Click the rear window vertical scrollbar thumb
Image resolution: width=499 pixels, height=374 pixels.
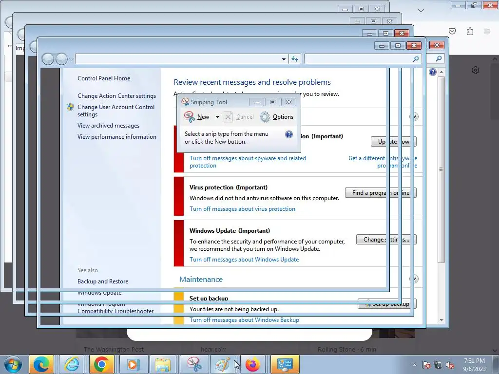pos(441,169)
